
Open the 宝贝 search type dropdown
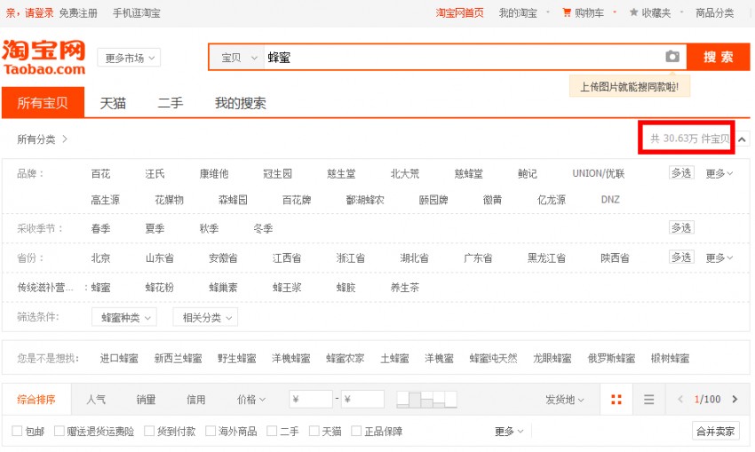(x=238, y=58)
